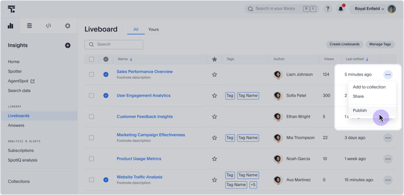Viewport: 404px width, 195px height.
Task: Open the Insights bar chart tab icon
Action: pos(10,26)
